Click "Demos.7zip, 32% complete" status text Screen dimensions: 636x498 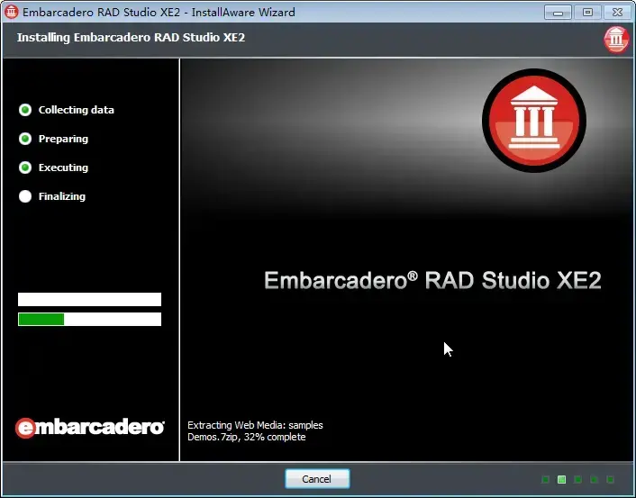tap(247, 437)
